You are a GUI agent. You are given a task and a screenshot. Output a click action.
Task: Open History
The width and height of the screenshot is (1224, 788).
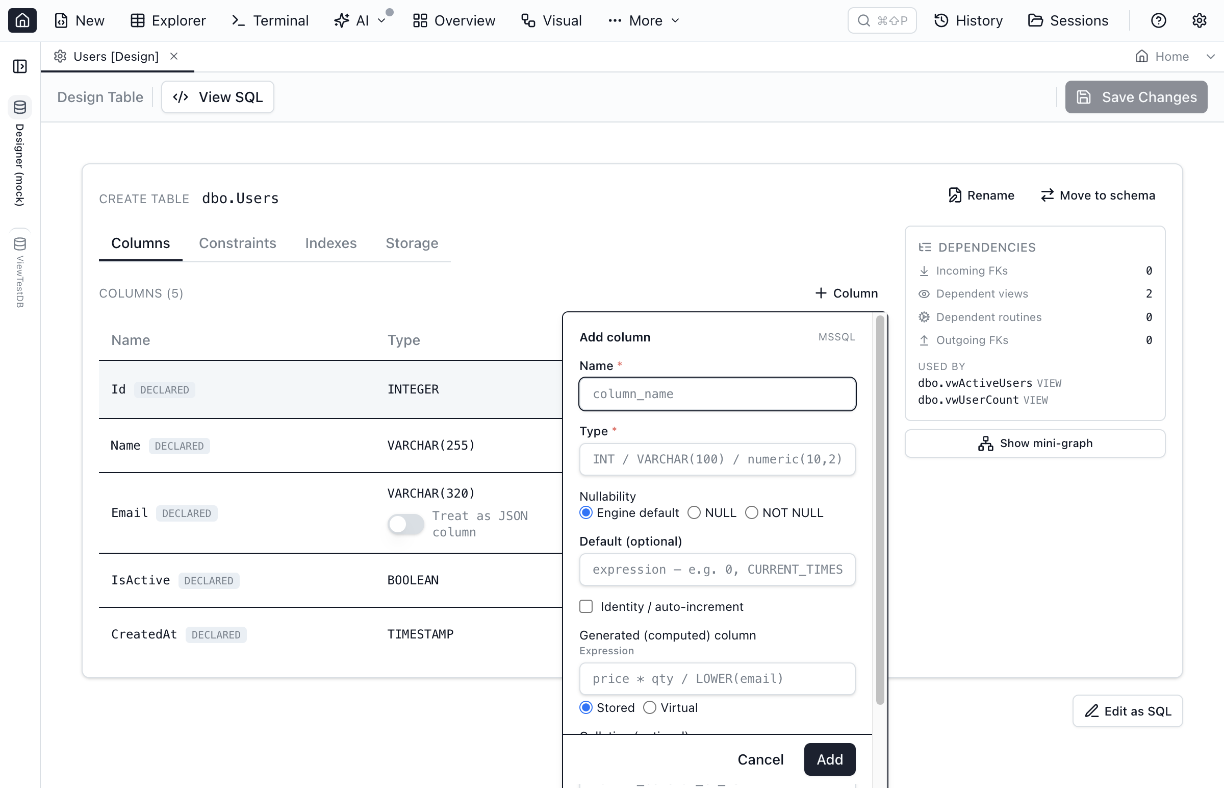pyautogui.click(x=968, y=20)
